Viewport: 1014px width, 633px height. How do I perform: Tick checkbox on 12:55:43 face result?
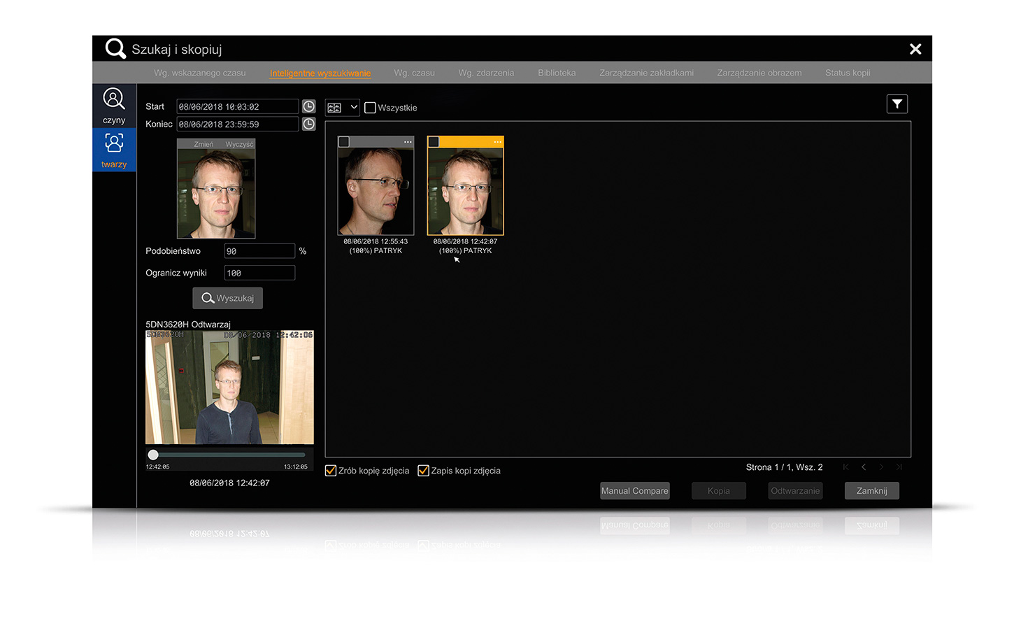pos(343,142)
